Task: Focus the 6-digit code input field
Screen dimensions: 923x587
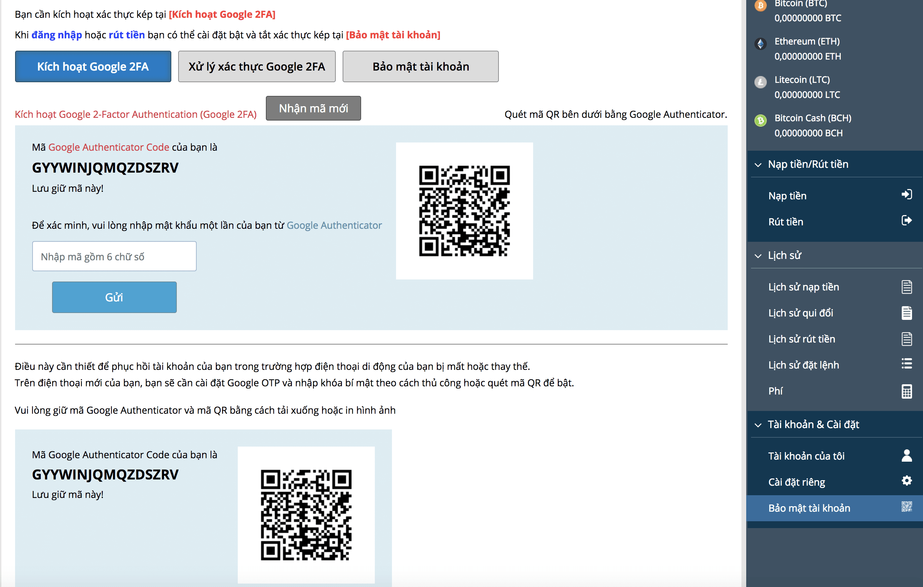Action: pyautogui.click(x=114, y=256)
